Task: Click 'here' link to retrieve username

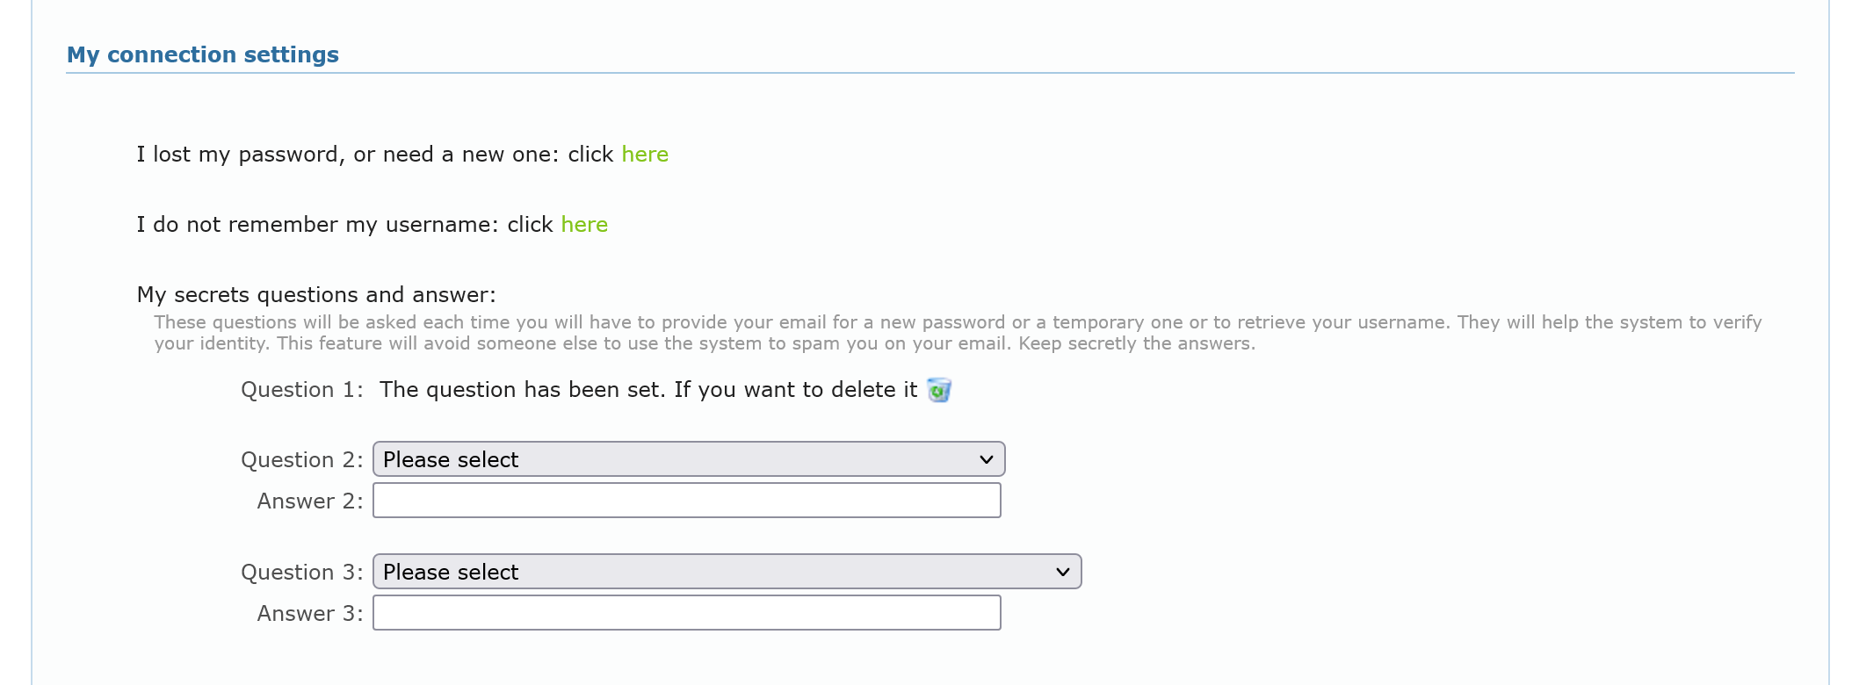Action: 584,225
